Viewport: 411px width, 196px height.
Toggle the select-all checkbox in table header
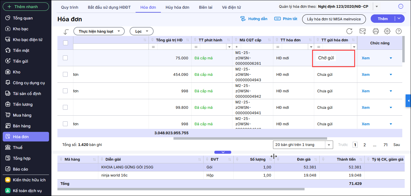[66, 43]
